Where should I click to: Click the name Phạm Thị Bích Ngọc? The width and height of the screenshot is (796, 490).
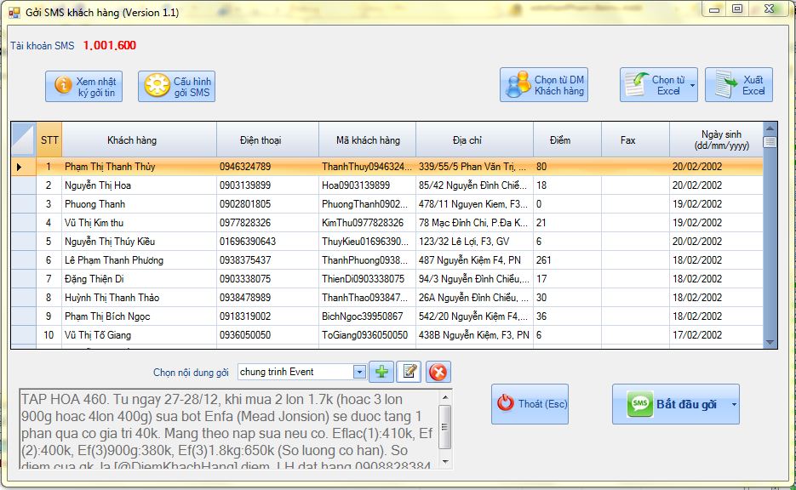click(x=107, y=316)
